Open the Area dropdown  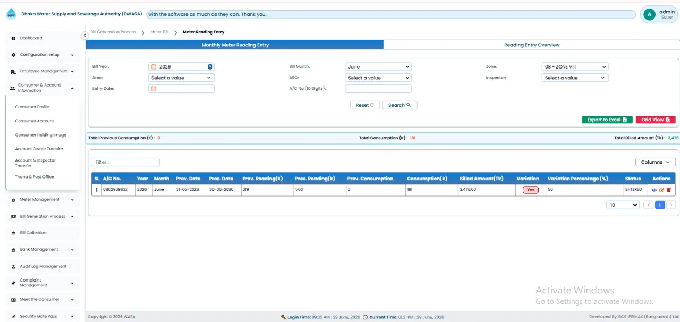pyautogui.click(x=181, y=78)
